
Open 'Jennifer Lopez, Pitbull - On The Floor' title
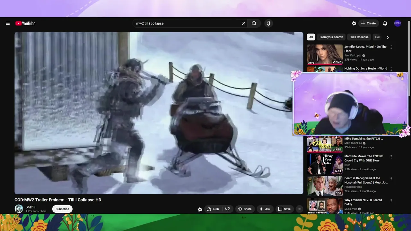point(365,49)
